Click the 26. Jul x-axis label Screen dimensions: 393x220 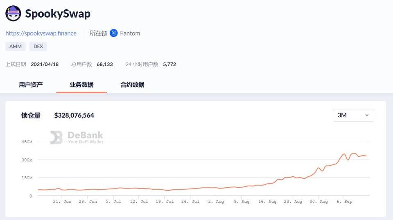point(190,201)
